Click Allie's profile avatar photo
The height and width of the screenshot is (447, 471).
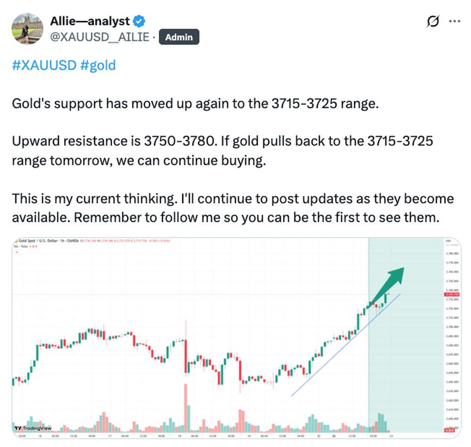pyautogui.click(x=27, y=29)
